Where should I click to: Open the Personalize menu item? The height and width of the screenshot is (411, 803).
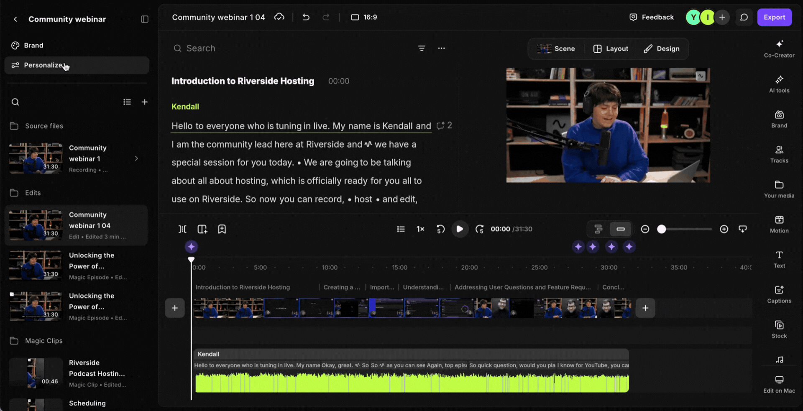pyautogui.click(x=77, y=65)
